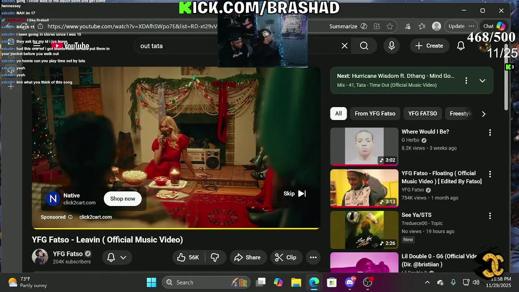Screen dimensions: 519x292
Task: Add page to favorites with star icon
Action: pos(390,26)
